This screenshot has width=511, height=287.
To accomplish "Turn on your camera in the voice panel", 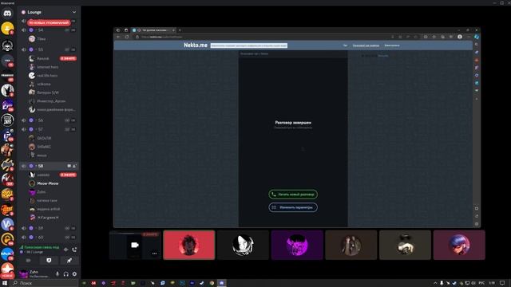I will [x=29, y=261].
